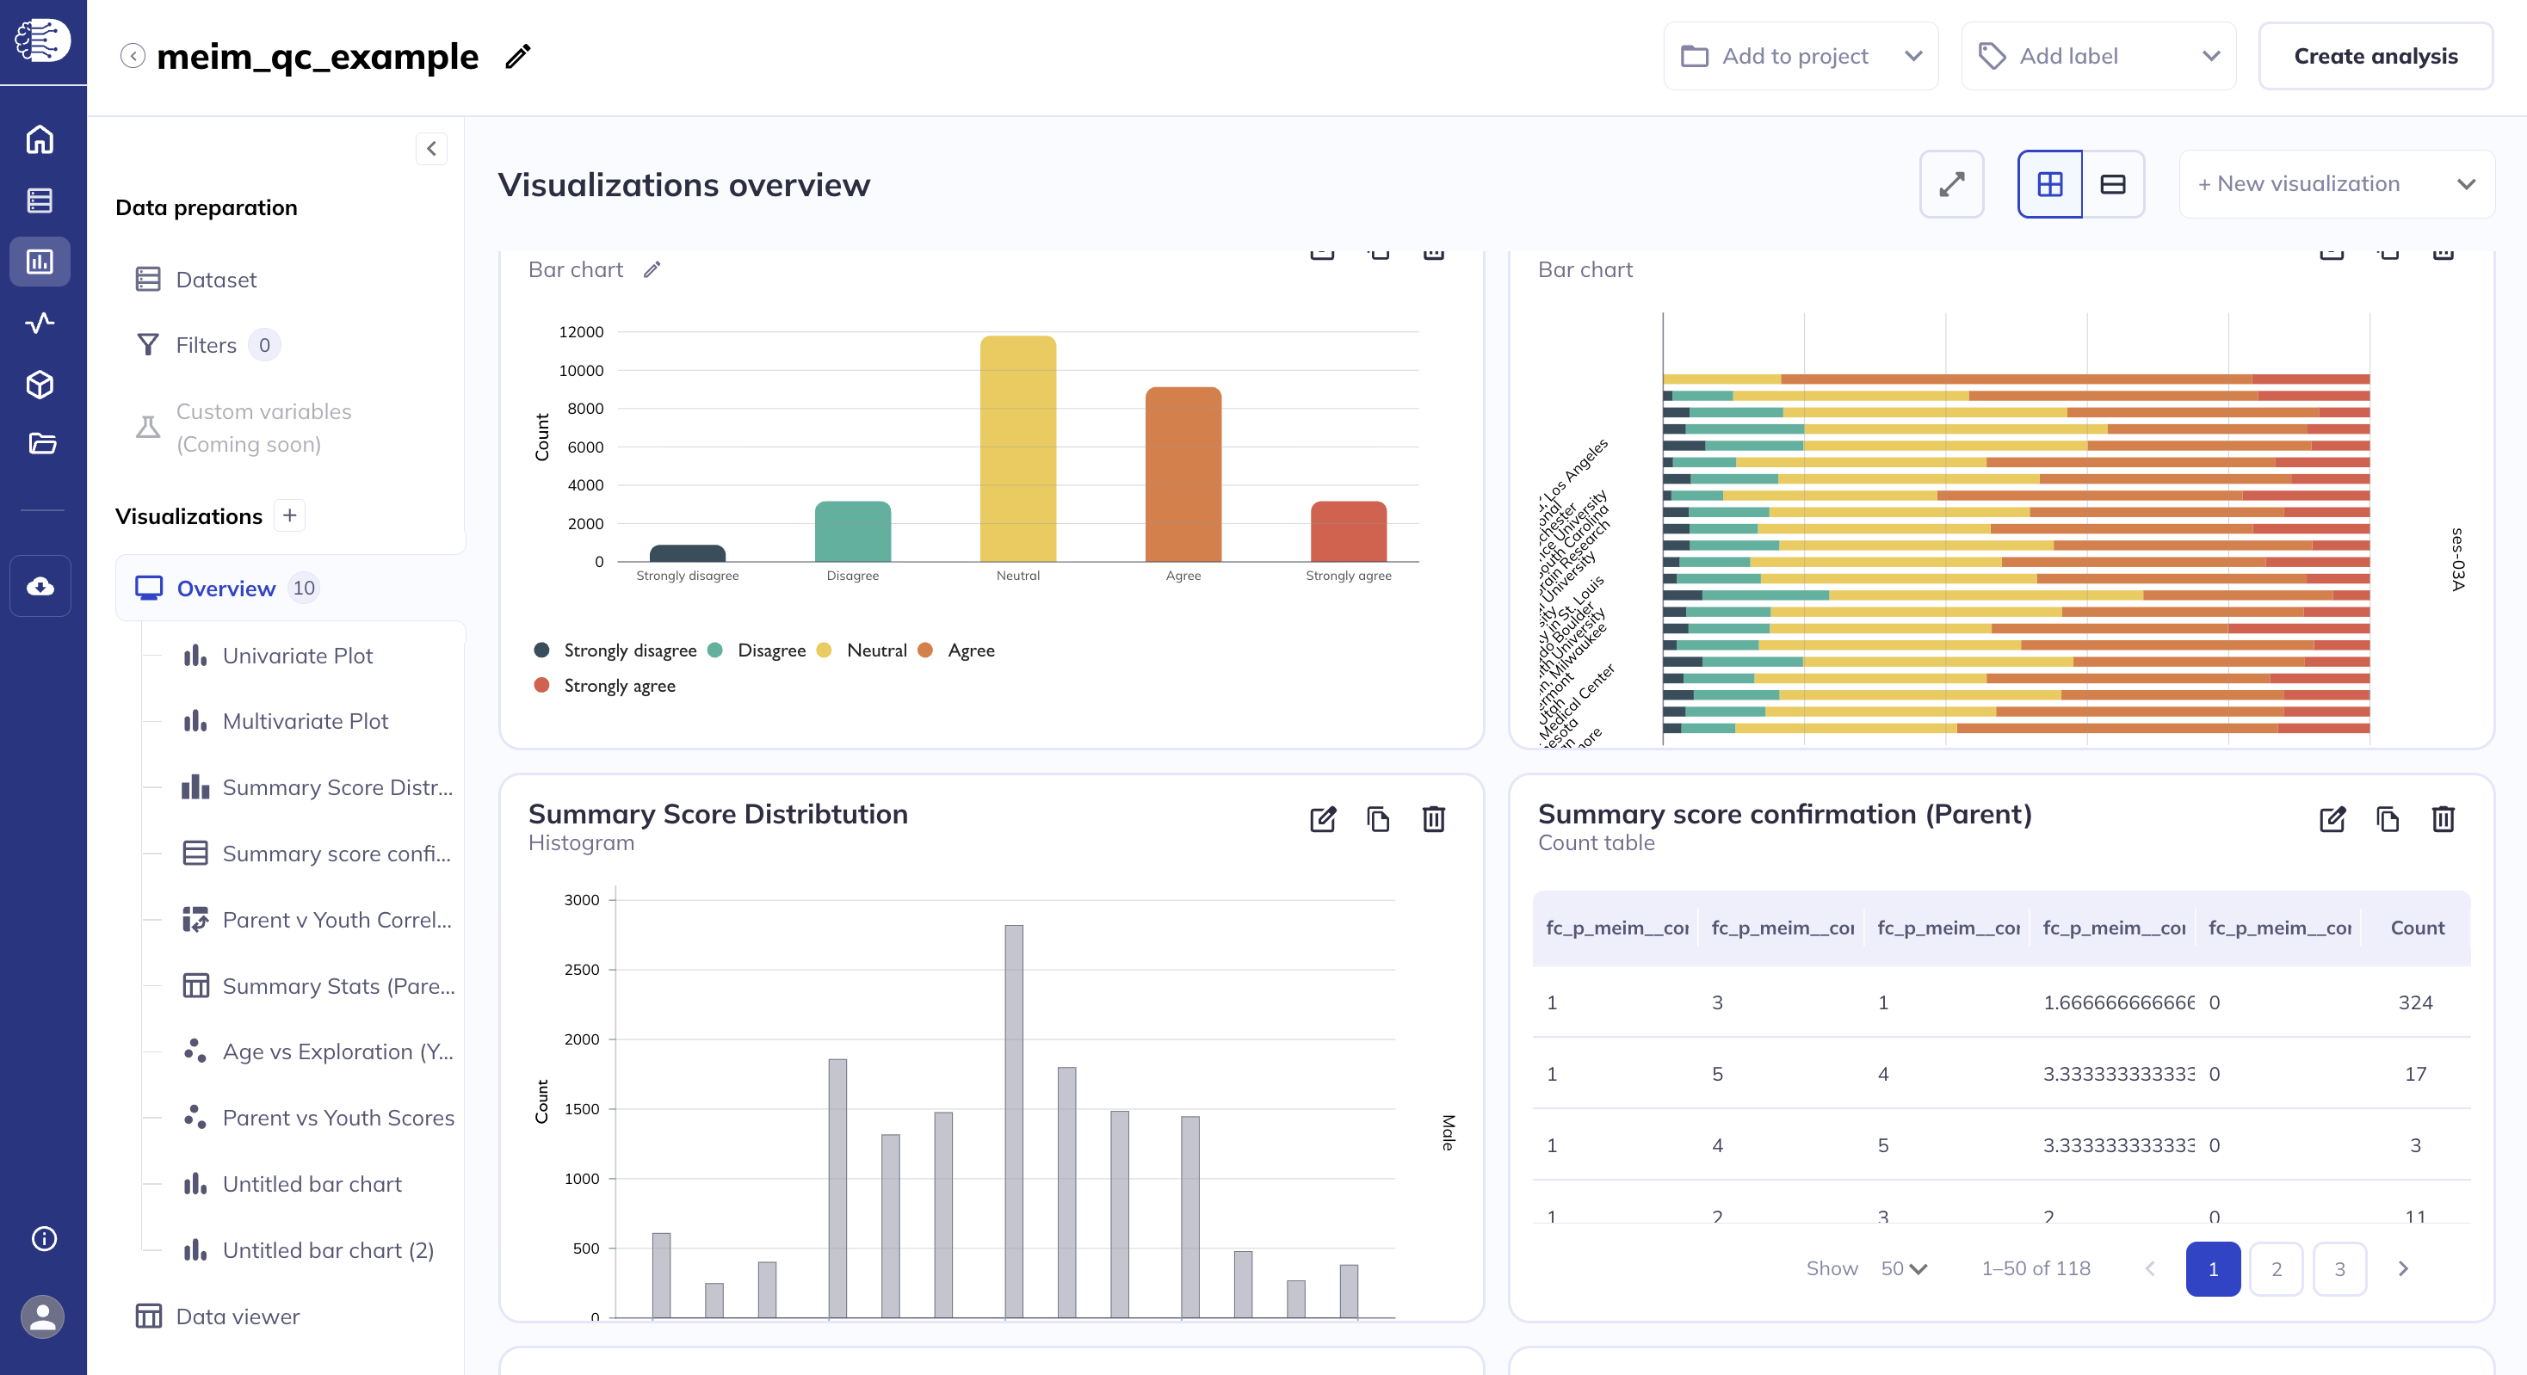Collapse the data preparation side panel
The image size is (2527, 1375).
point(431,149)
